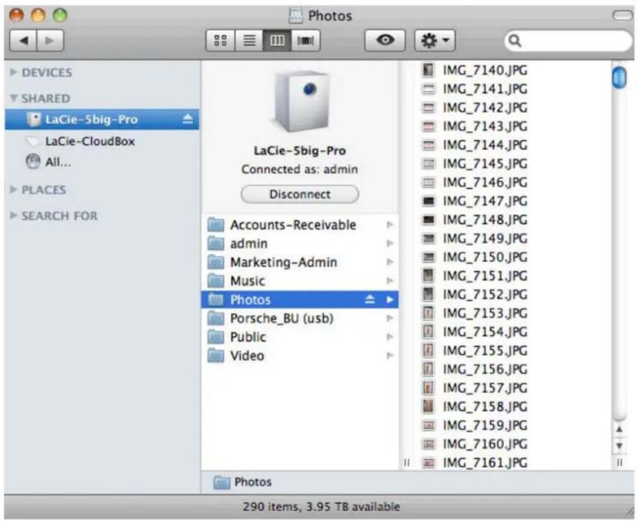Select IMG_7145.JPG file
This screenshot has width=639, height=521.
(x=485, y=164)
